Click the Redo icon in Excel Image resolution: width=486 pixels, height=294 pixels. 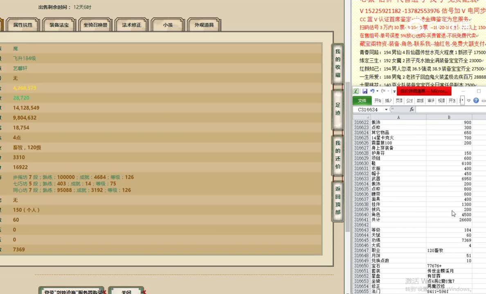coord(383,91)
